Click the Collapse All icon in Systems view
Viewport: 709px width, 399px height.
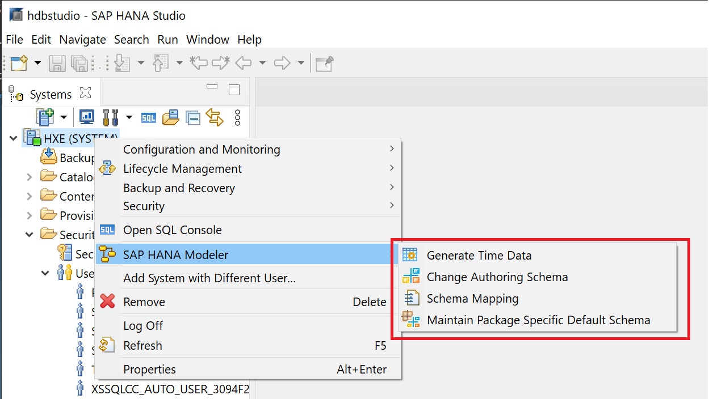pos(193,118)
